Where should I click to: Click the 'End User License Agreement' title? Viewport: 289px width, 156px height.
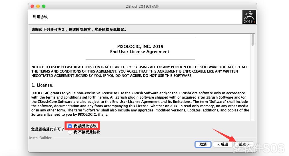coord(140,52)
